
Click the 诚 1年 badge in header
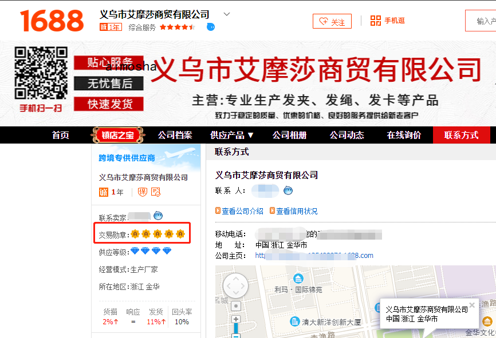click(x=111, y=27)
